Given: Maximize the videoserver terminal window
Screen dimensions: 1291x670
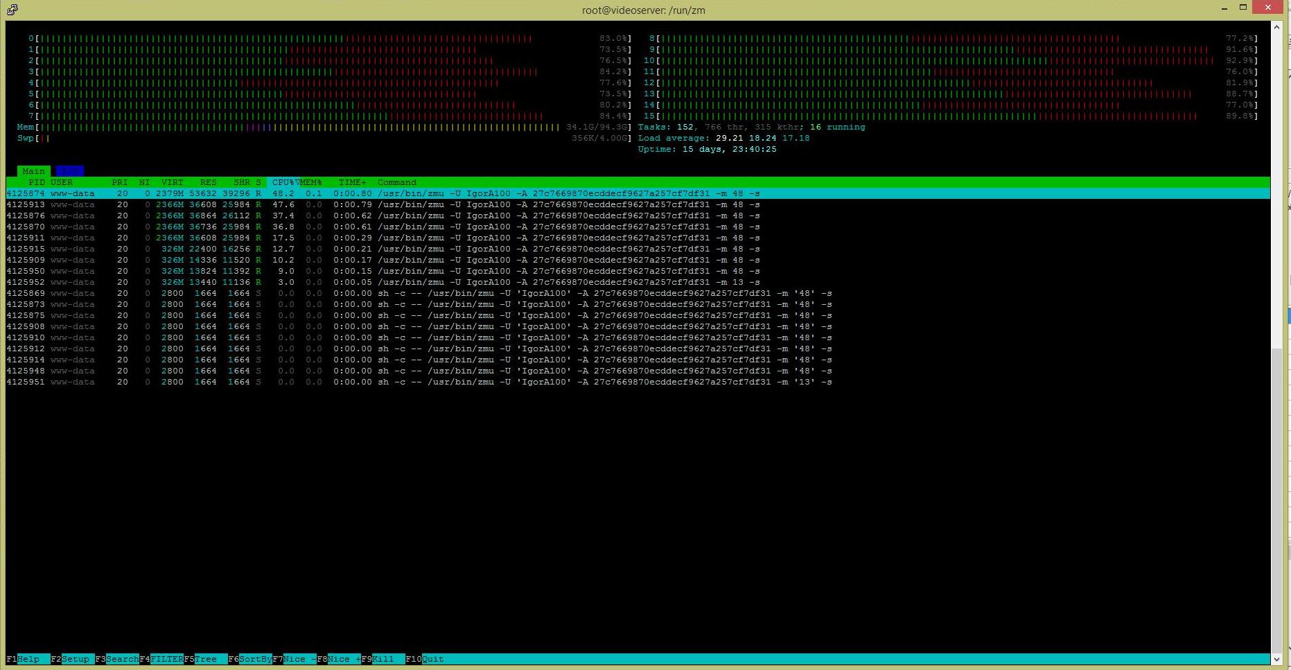Looking at the screenshot, I should click(1243, 8).
